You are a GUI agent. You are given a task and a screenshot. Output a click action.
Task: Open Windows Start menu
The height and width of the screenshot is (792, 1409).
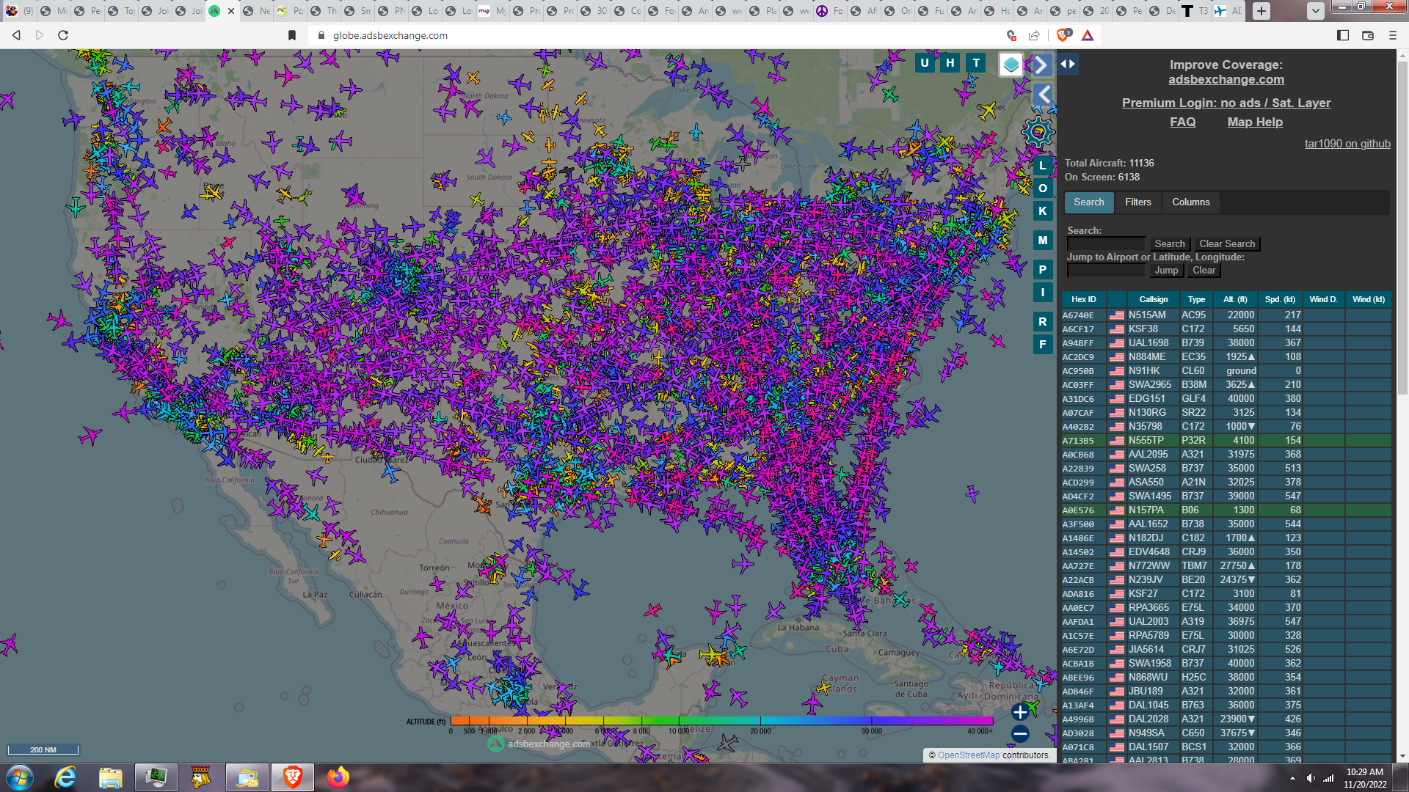pos(19,777)
